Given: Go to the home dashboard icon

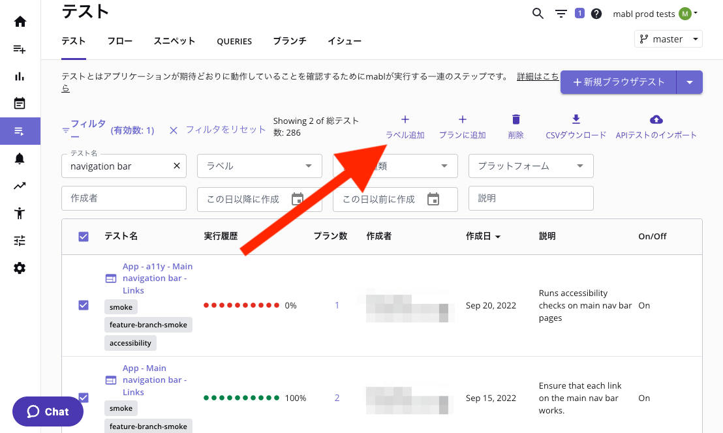Looking at the screenshot, I should [20, 22].
